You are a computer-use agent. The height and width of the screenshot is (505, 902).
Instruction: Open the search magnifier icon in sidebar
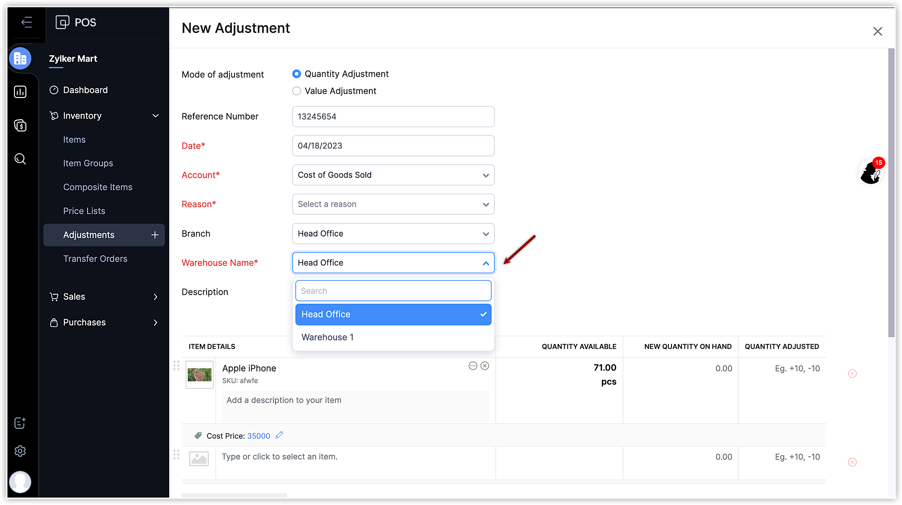click(x=20, y=159)
